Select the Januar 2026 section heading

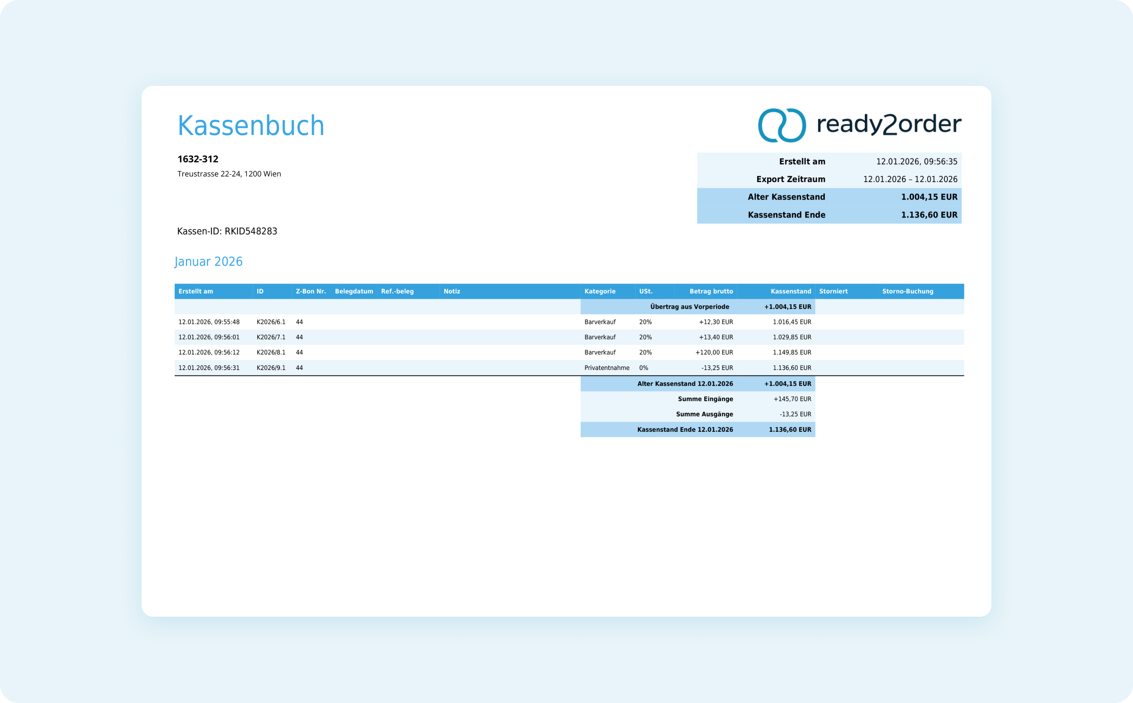click(208, 261)
